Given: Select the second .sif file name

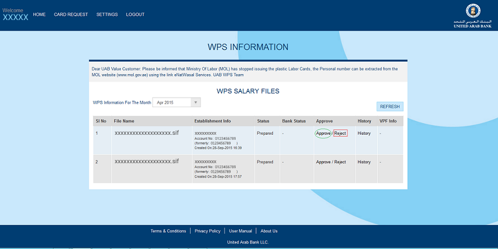Looking at the screenshot, I should (147, 162).
